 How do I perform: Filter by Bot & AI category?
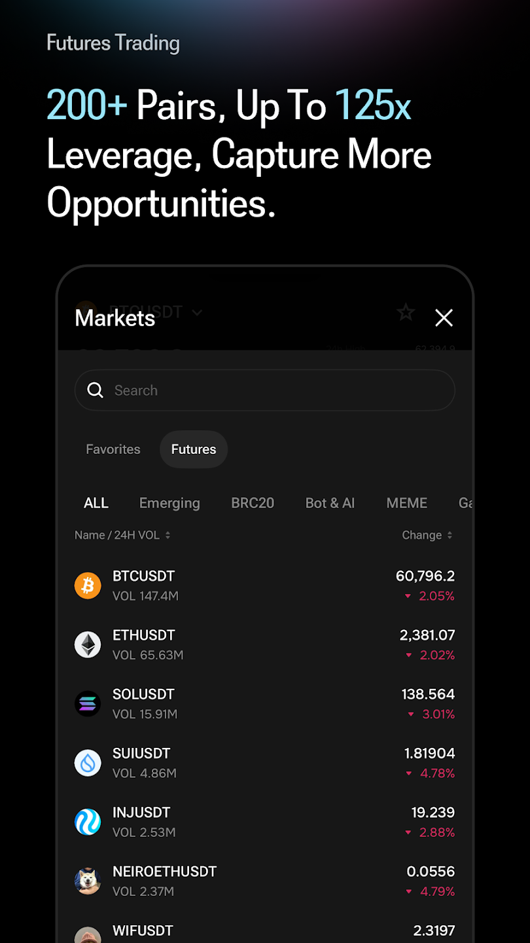[x=330, y=503]
